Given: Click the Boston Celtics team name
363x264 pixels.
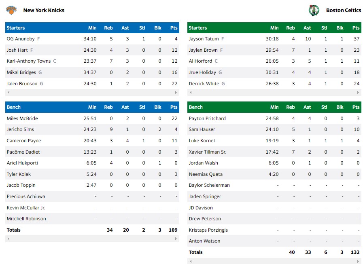Looking at the screenshot, I should (344, 11).
